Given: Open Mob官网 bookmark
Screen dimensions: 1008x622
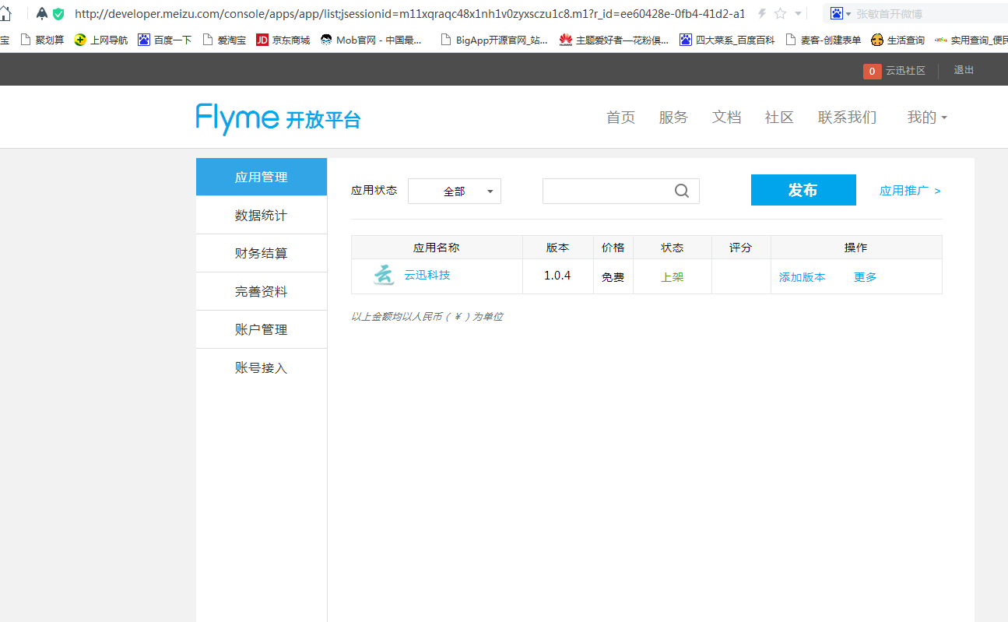Looking at the screenshot, I should point(371,40).
